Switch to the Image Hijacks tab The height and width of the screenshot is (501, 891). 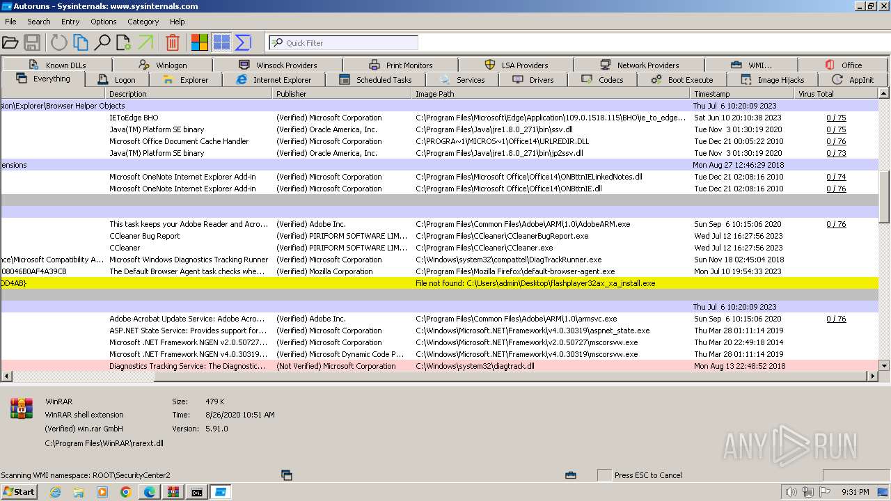[772, 79]
